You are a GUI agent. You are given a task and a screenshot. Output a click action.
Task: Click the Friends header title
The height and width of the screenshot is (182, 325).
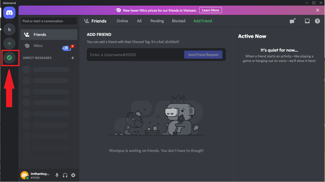(99, 21)
